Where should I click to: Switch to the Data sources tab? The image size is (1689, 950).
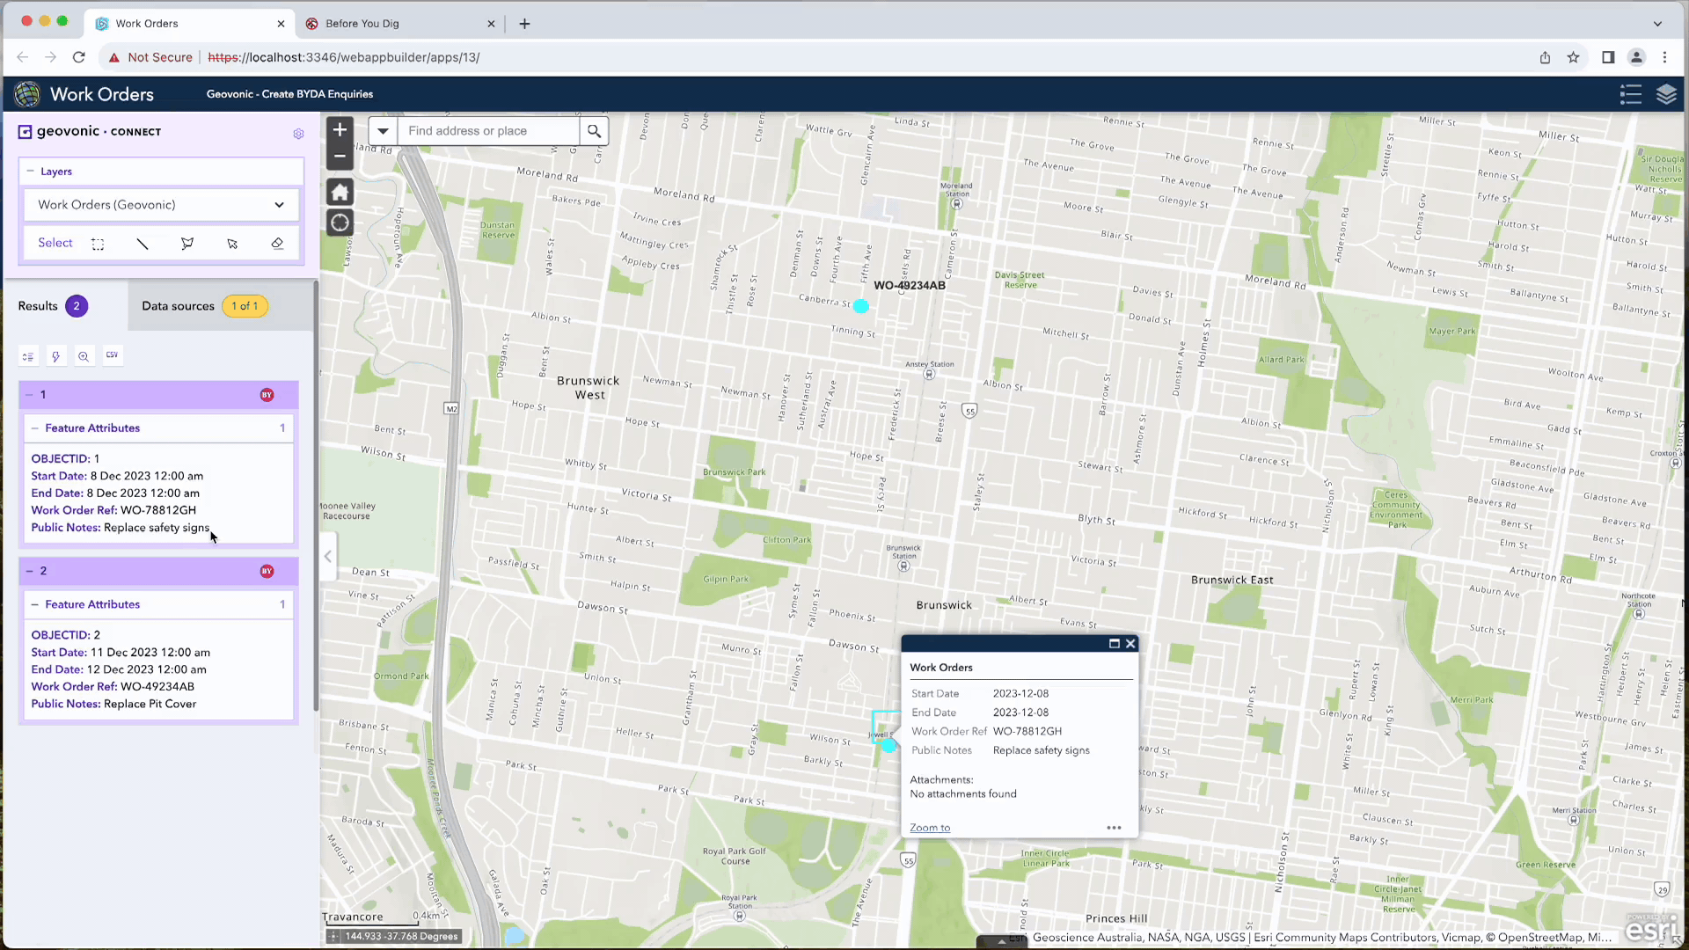tap(178, 305)
